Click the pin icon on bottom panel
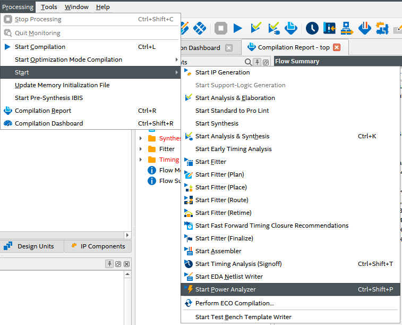 pyautogui.click(x=109, y=264)
